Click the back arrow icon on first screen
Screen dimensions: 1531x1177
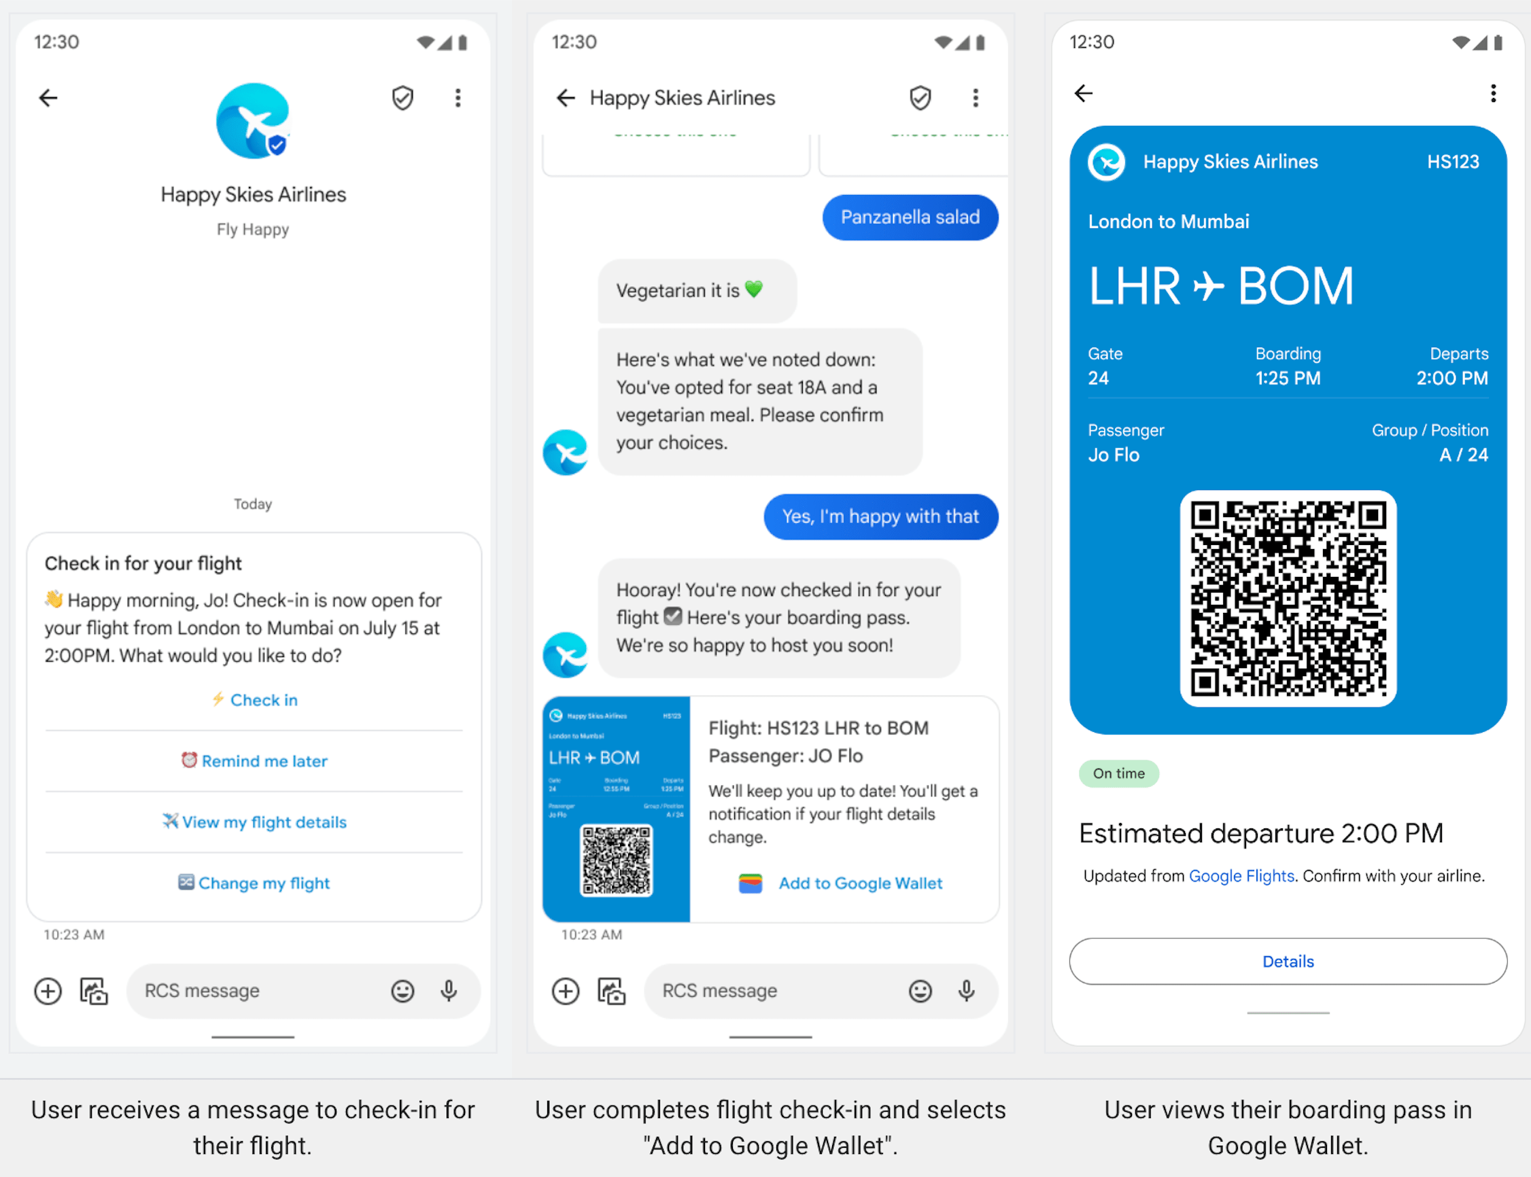point(48,98)
